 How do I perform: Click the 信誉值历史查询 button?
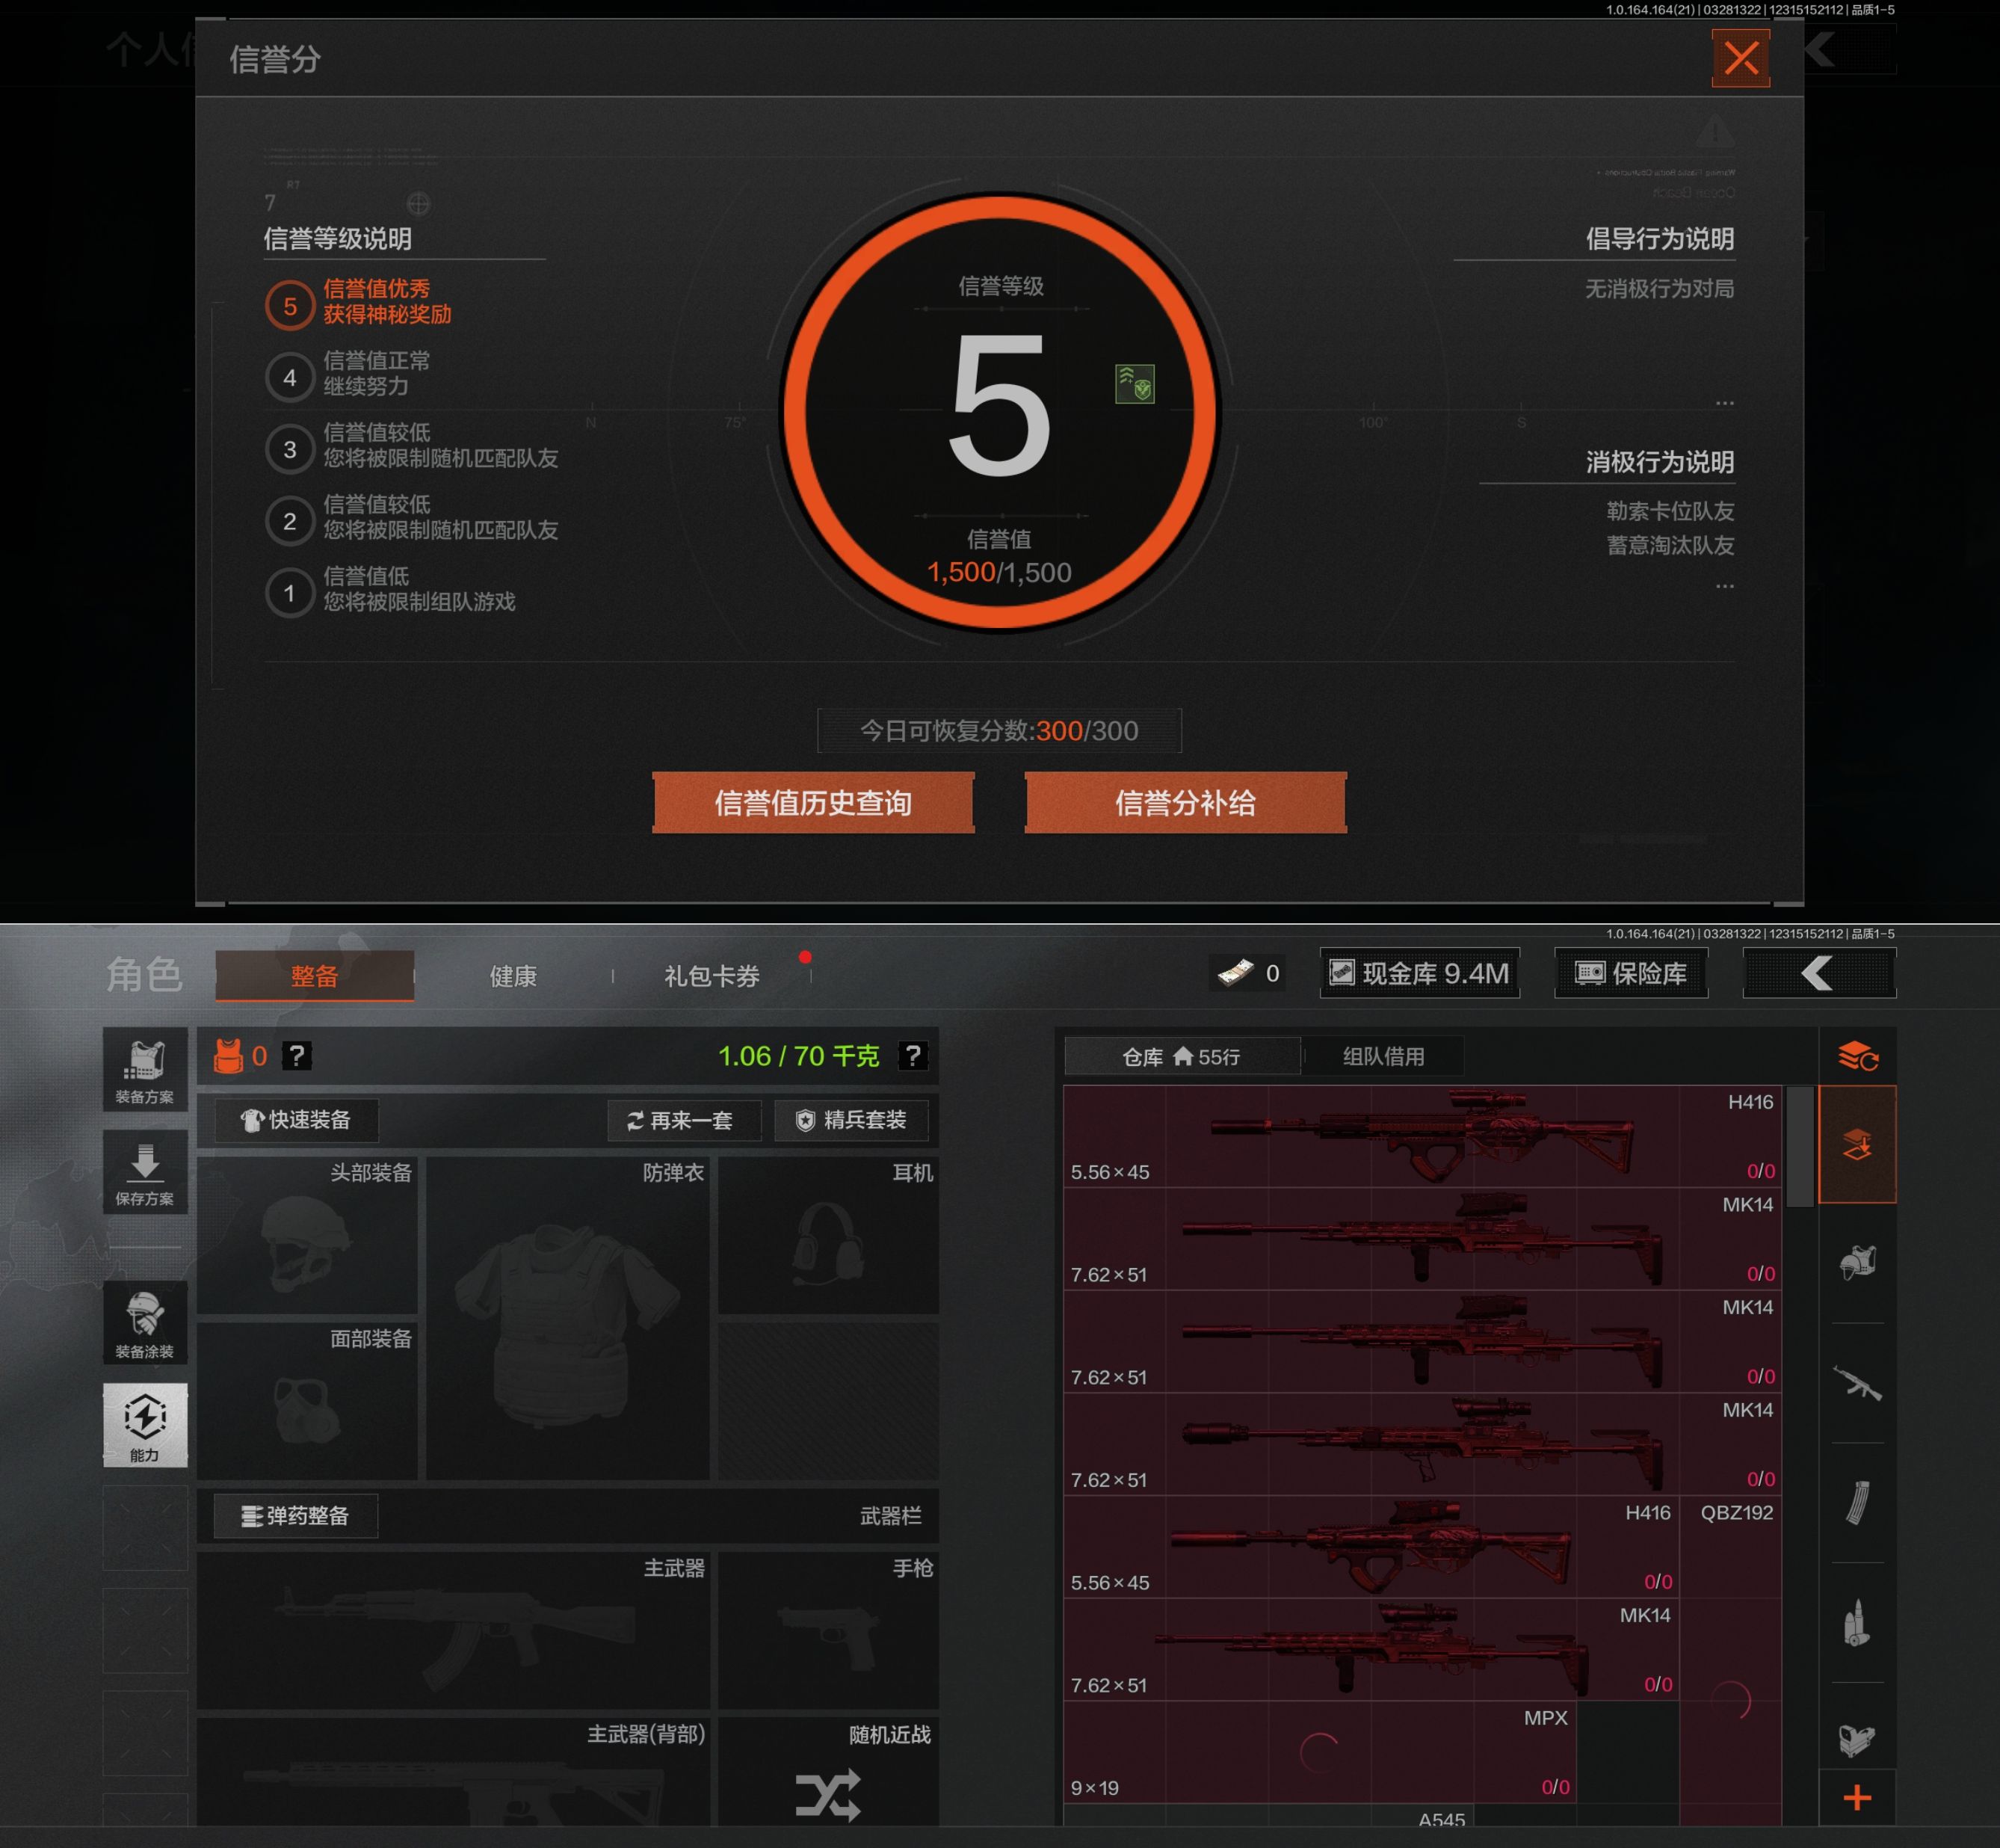click(x=812, y=803)
